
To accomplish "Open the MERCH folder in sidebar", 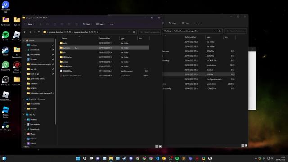I will tap(33, 88).
